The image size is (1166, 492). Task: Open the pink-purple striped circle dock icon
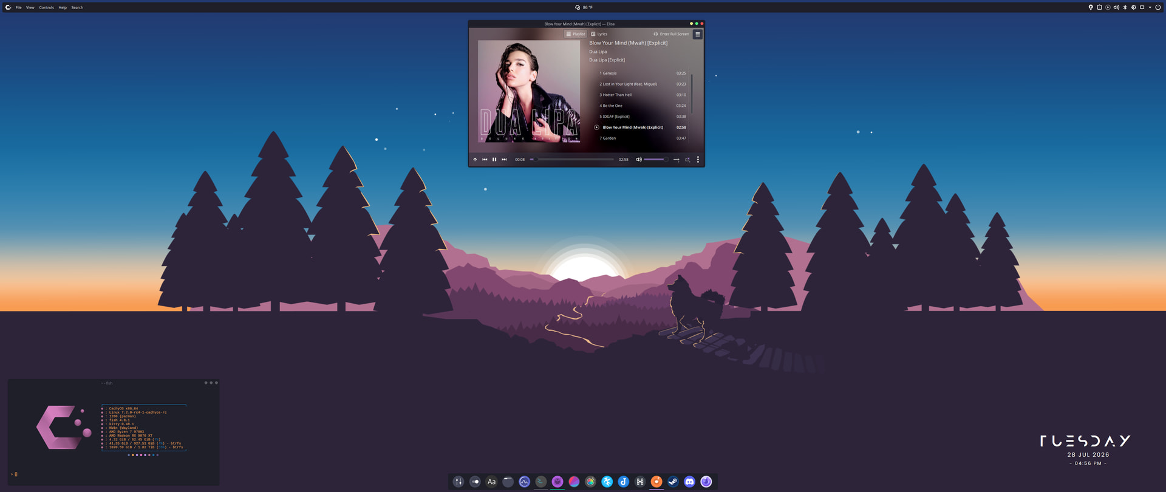pos(574,482)
